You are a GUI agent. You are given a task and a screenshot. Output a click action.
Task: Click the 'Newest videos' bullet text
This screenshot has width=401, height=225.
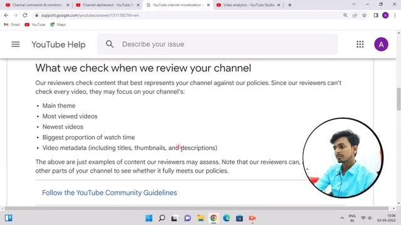tap(63, 127)
